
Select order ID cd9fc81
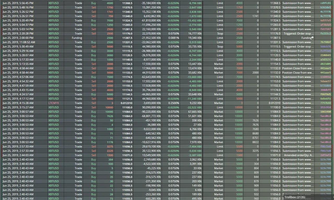(x=325, y=3)
